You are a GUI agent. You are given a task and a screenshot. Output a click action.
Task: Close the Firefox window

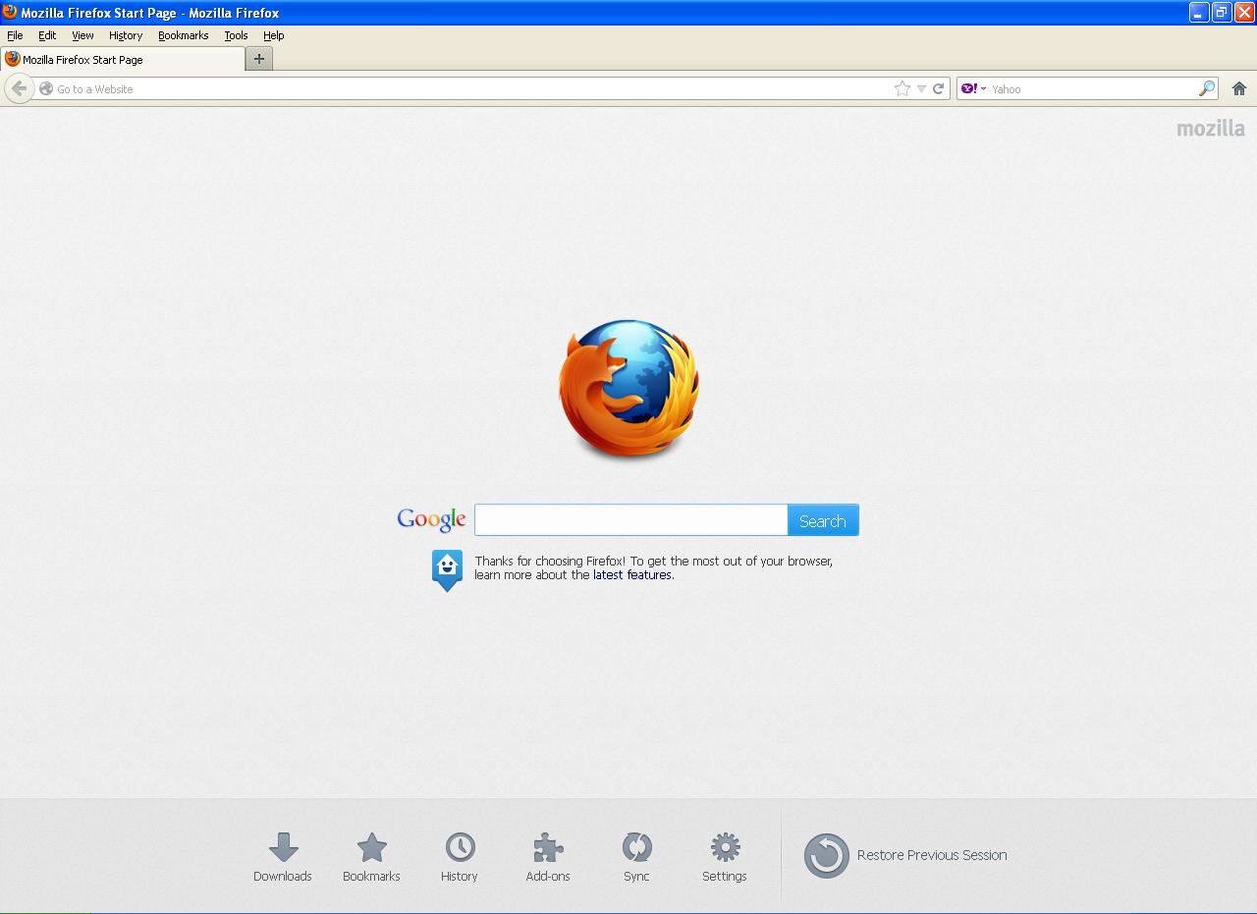(1244, 12)
